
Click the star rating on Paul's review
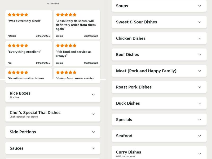[18, 45]
